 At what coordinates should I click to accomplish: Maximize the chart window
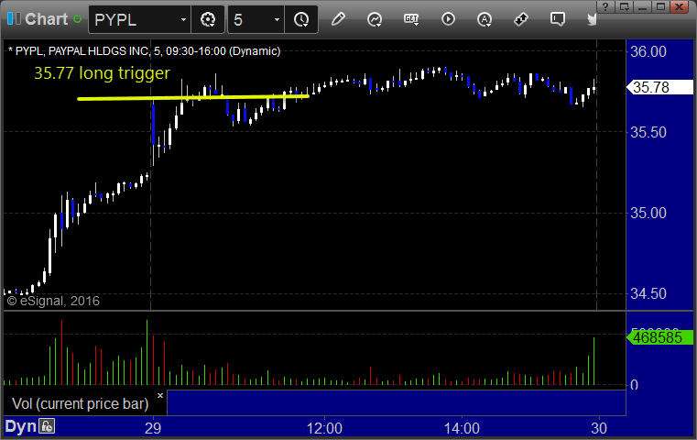click(661, 6)
